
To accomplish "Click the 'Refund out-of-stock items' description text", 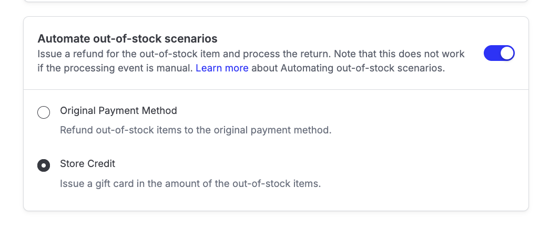I will tap(195, 130).
